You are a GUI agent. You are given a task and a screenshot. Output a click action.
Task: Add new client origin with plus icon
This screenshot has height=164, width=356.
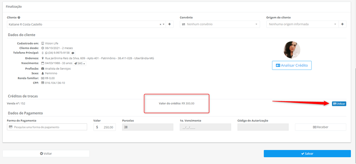tap(342, 24)
